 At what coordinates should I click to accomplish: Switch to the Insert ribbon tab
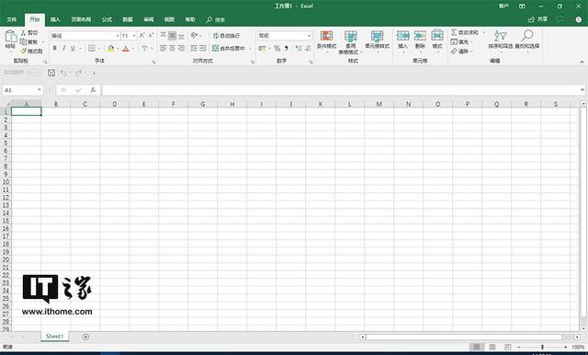tap(55, 19)
